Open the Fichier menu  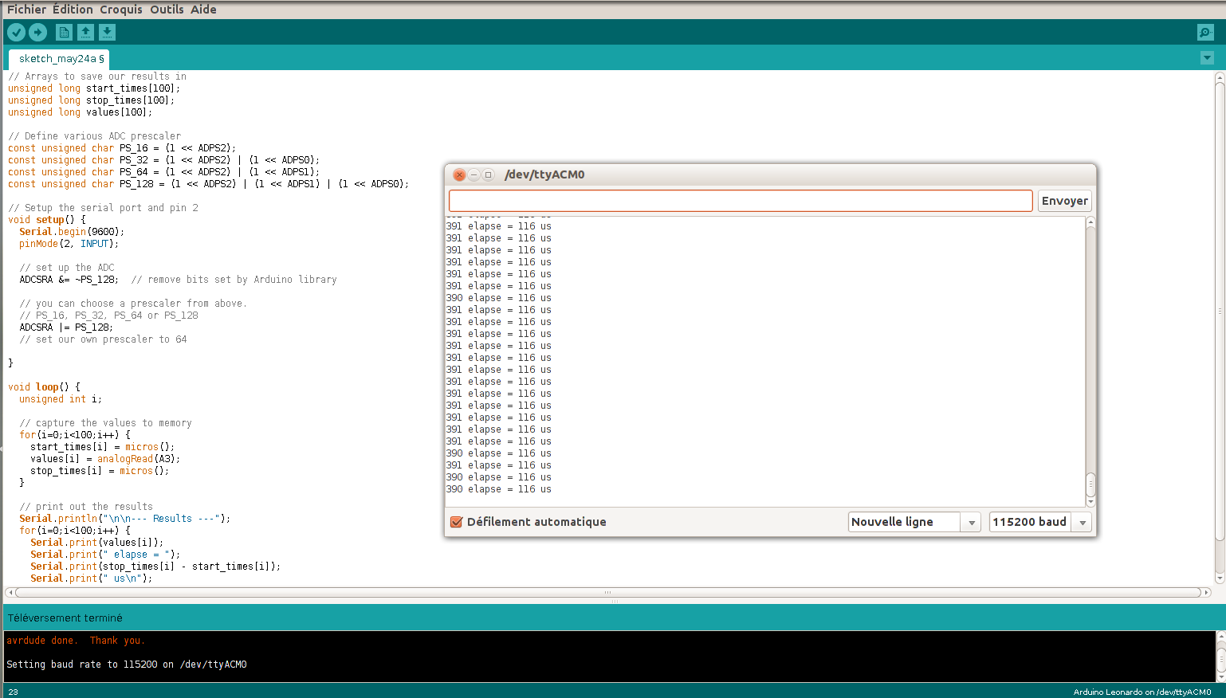click(x=26, y=10)
